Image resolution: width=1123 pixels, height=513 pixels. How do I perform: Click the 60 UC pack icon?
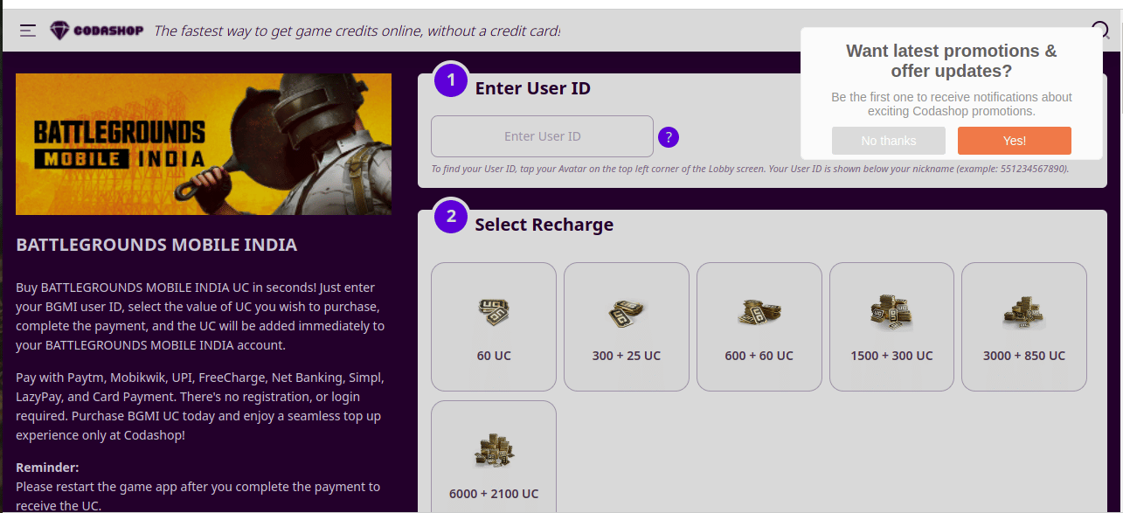click(x=494, y=311)
